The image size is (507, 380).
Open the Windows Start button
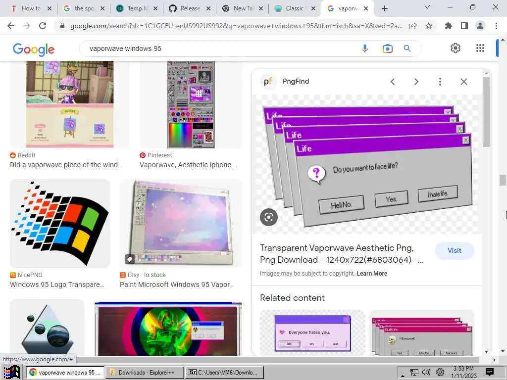tap(11, 372)
